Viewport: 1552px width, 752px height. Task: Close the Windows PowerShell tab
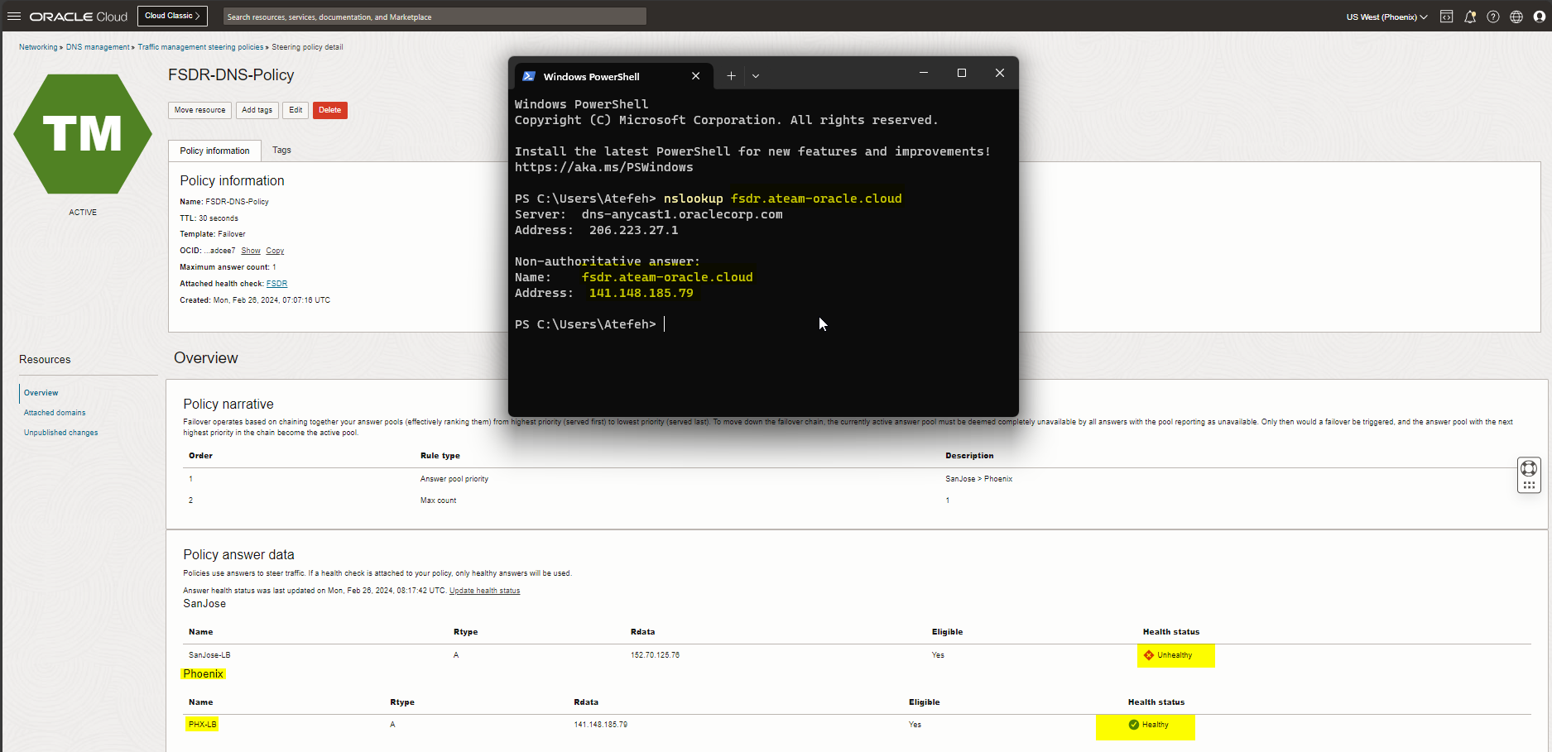(x=695, y=76)
